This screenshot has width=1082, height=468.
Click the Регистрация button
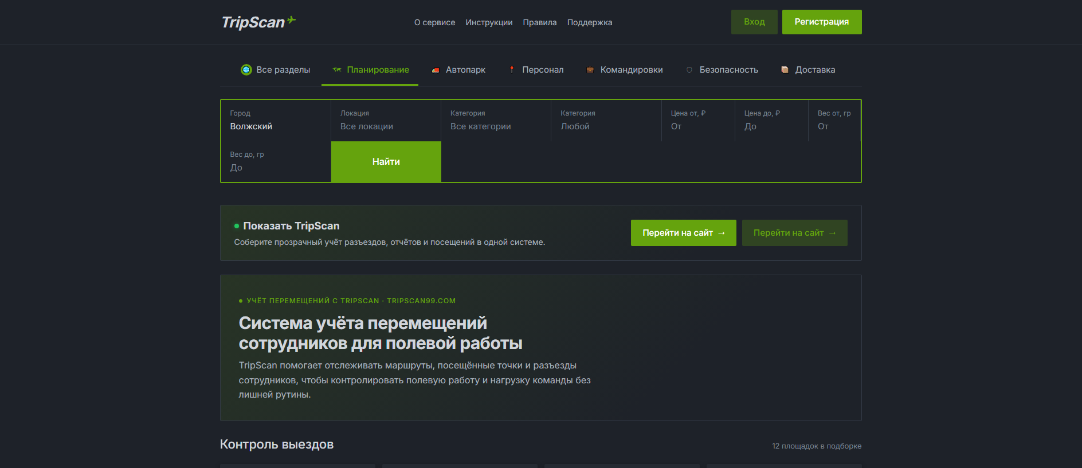tap(822, 22)
